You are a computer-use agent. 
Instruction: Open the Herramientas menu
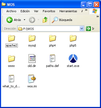point(68,11)
